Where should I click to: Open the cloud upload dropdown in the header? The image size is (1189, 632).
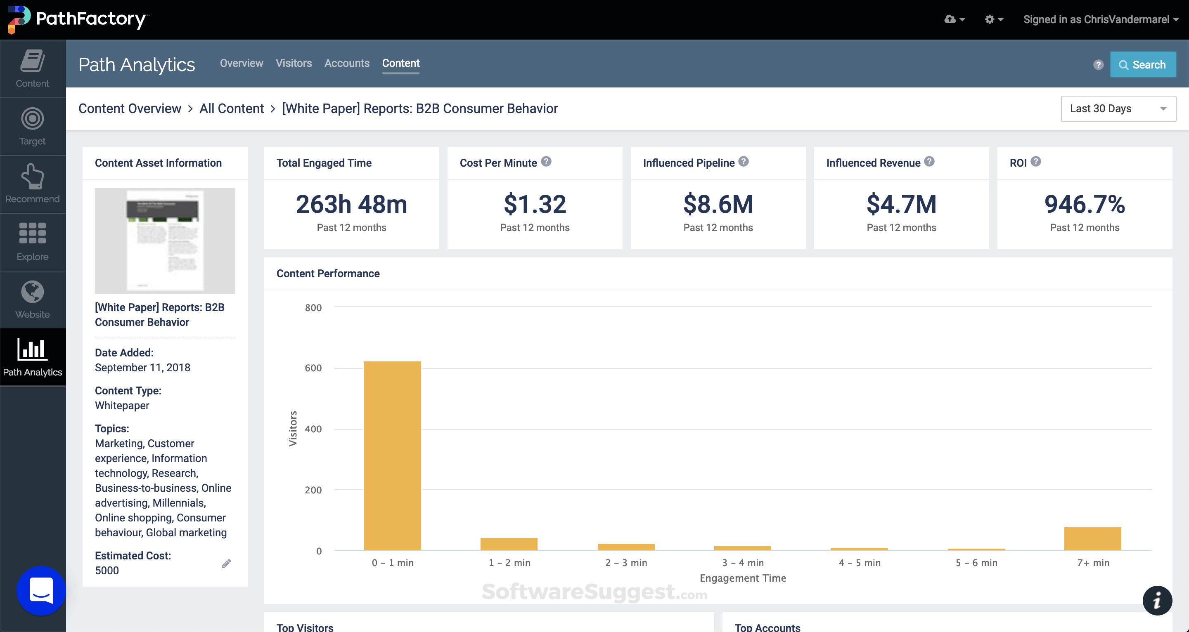[x=954, y=19]
